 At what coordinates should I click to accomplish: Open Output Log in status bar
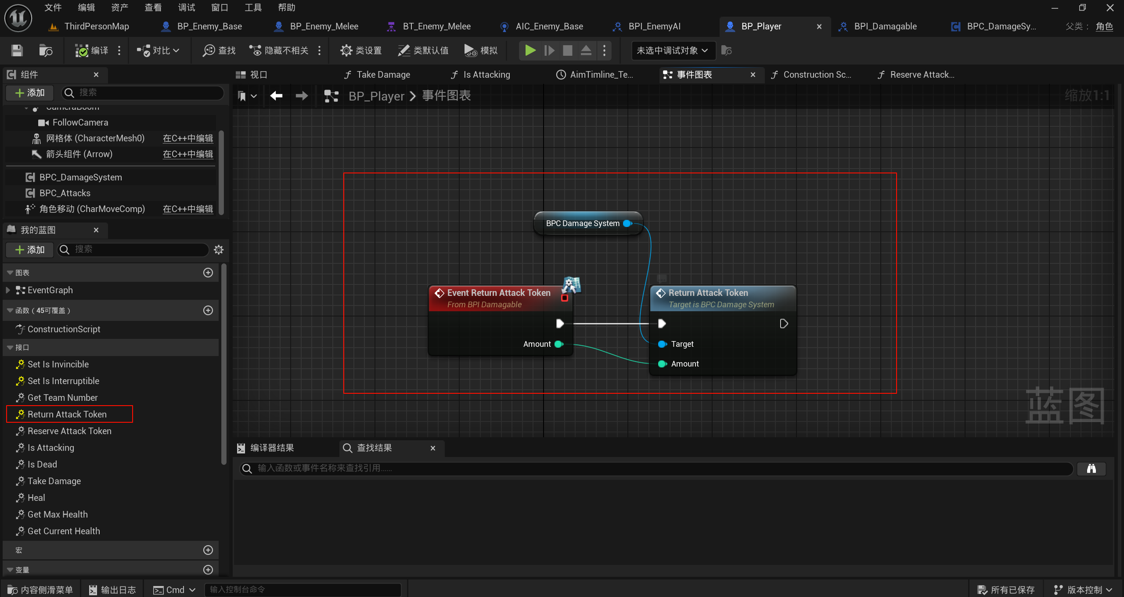point(113,590)
